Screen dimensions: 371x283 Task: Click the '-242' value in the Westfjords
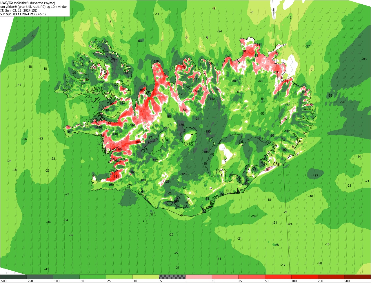click(x=114, y=59)
